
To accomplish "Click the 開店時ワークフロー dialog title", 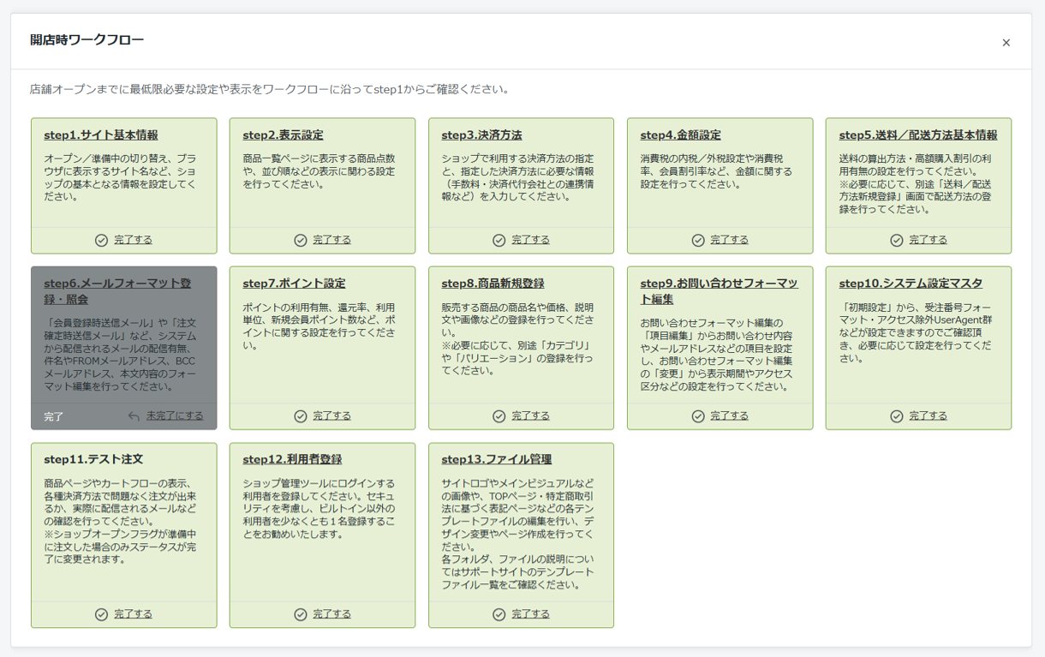I will click(87, 40).
